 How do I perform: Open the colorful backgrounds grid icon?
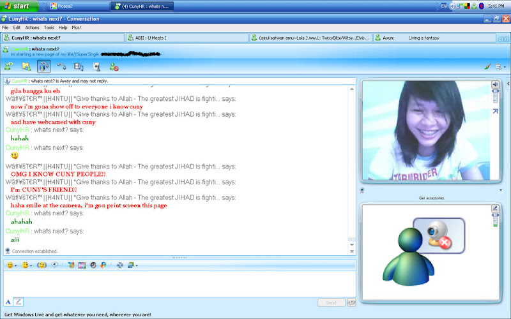pyautogui.click(x=82, y=265)
